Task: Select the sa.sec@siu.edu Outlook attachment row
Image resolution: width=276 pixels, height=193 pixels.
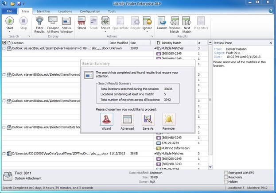Action: pyautogui.click(x=78, y=48)
